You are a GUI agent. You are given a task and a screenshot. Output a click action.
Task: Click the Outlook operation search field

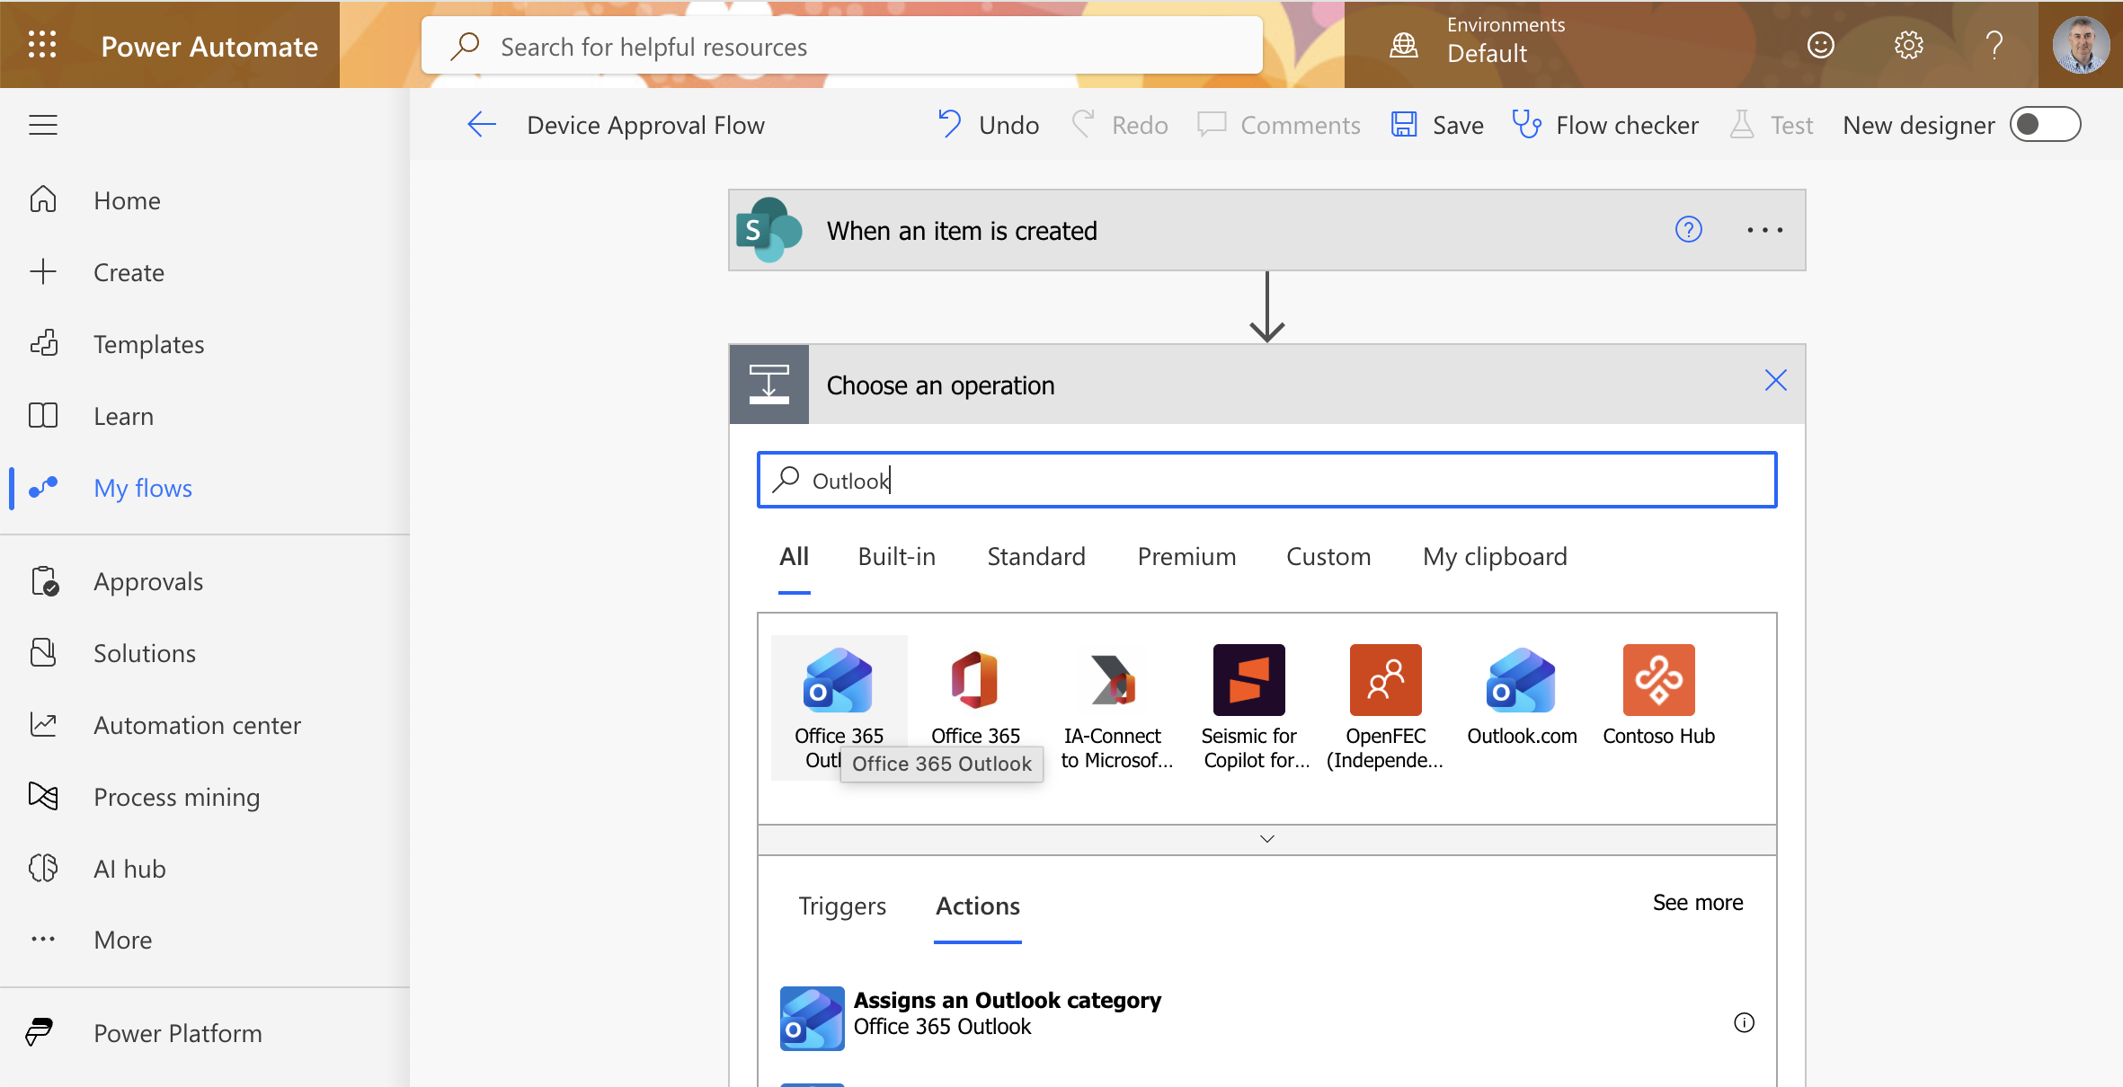point(1267,481)
